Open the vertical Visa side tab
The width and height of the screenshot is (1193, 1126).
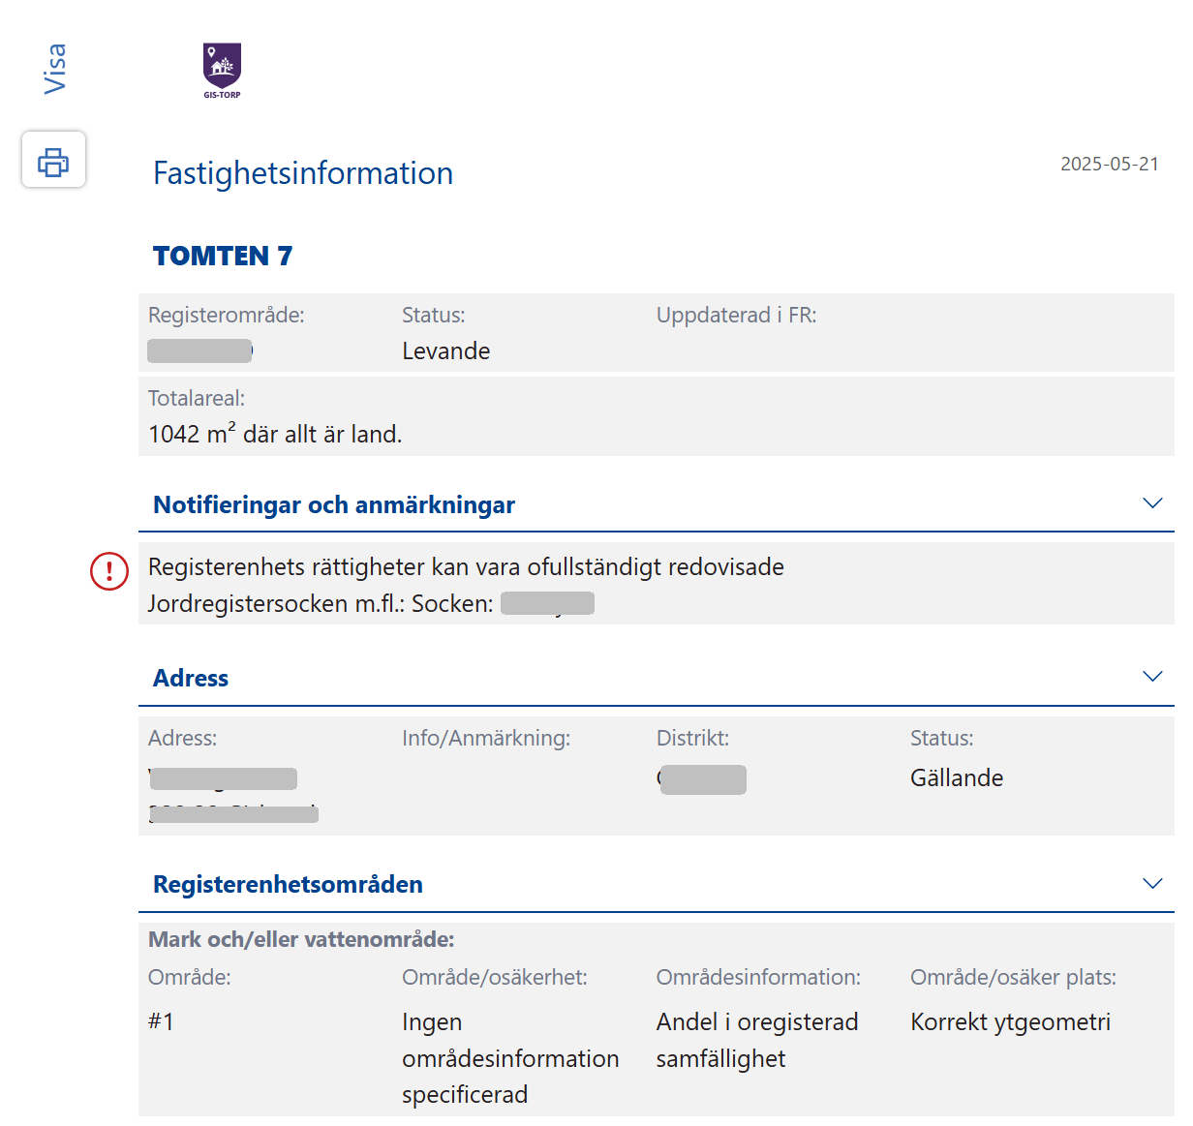point(55,68)
